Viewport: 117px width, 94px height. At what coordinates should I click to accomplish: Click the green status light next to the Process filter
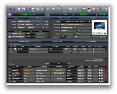pyautogui.click(x=69, y=63)
